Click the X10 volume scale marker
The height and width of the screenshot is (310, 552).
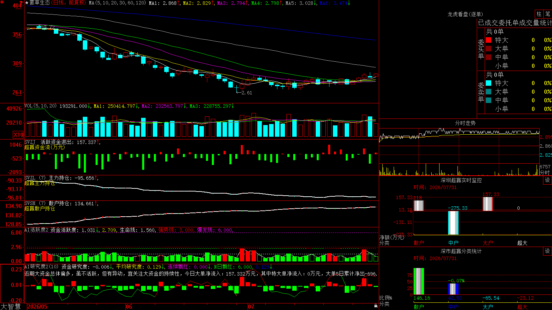(x=18, y=135)
